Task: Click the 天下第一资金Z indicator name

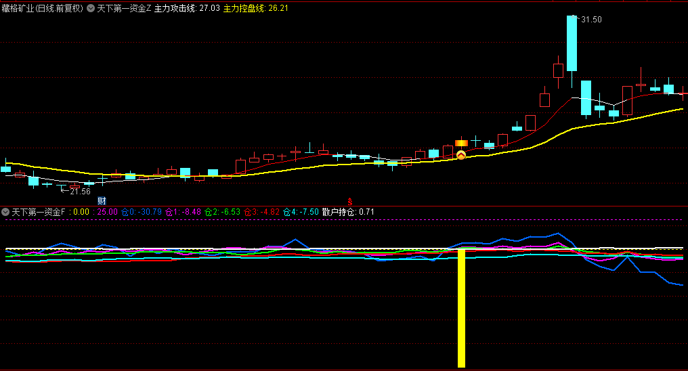Action: pos(124,8)
